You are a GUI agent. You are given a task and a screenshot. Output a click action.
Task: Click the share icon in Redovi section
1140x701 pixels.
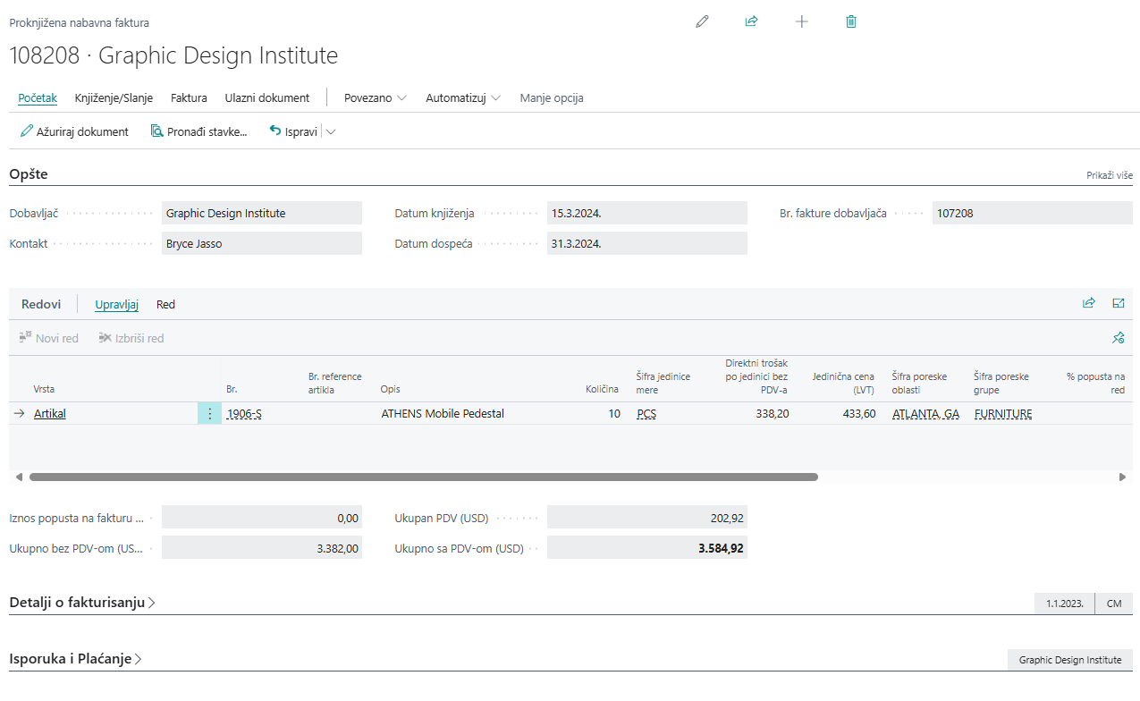[x=1088, y=303]
